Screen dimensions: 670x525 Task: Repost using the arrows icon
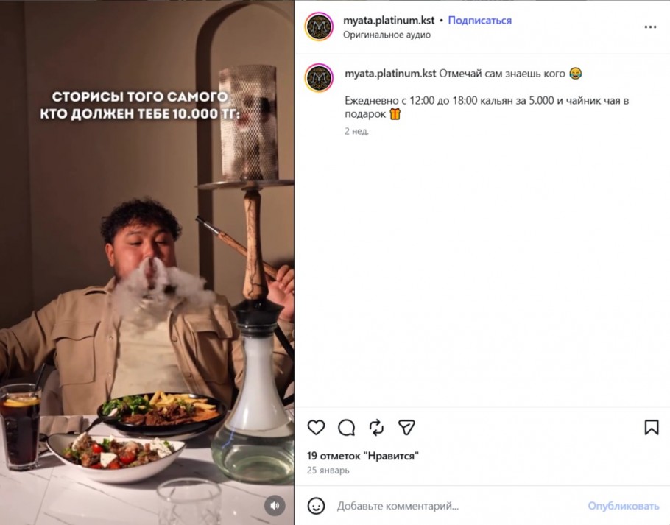tap(376, 427)
